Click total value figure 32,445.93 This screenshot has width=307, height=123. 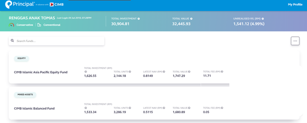[181, 24]
